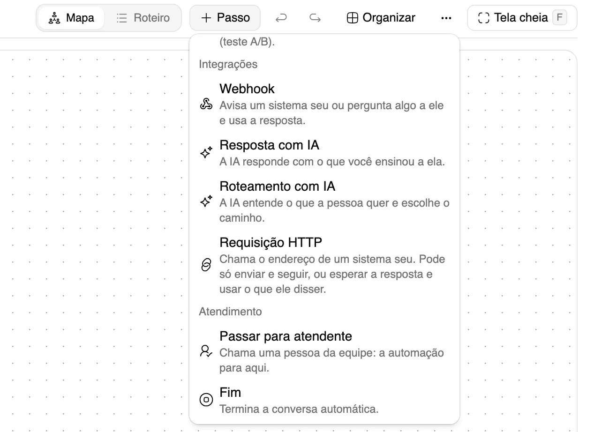
Task: Click the Tela cheia fullscreen button
Action: [522, 18]
